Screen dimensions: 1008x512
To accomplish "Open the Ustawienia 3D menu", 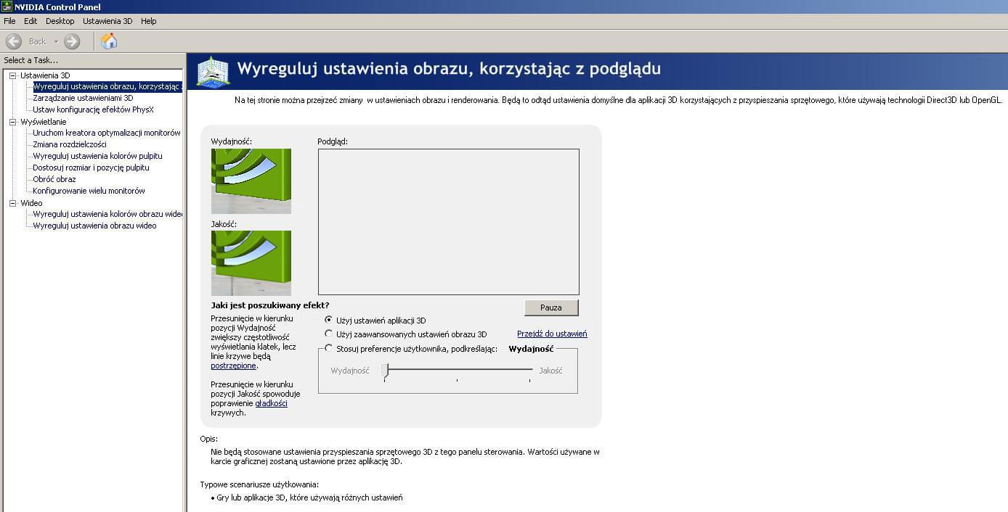I will click(x=109, y=21).
